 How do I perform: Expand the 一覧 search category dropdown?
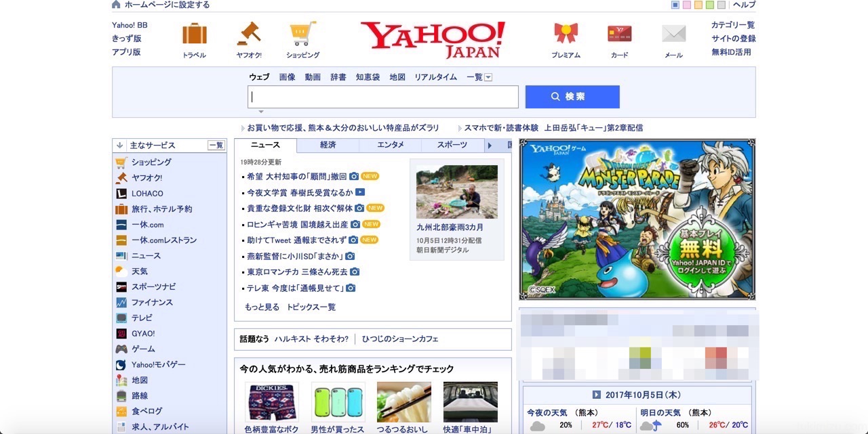[488, 77]
